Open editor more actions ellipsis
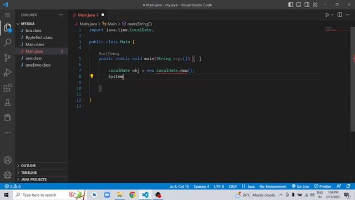This screenshot has width=355, height=200. [348, 15]
